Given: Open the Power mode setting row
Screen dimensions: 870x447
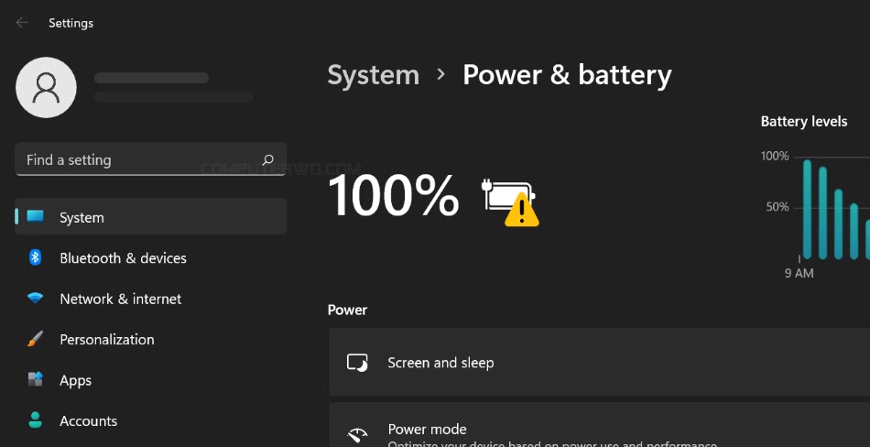Looking at the screenshot, I should pyautogui.click(x=599, y=425).
